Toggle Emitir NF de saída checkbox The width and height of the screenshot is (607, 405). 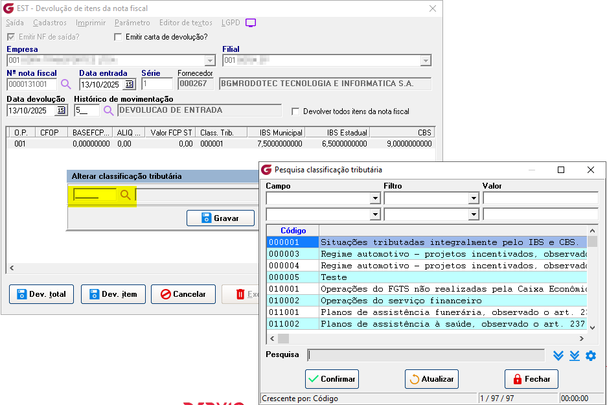(11, 37)
